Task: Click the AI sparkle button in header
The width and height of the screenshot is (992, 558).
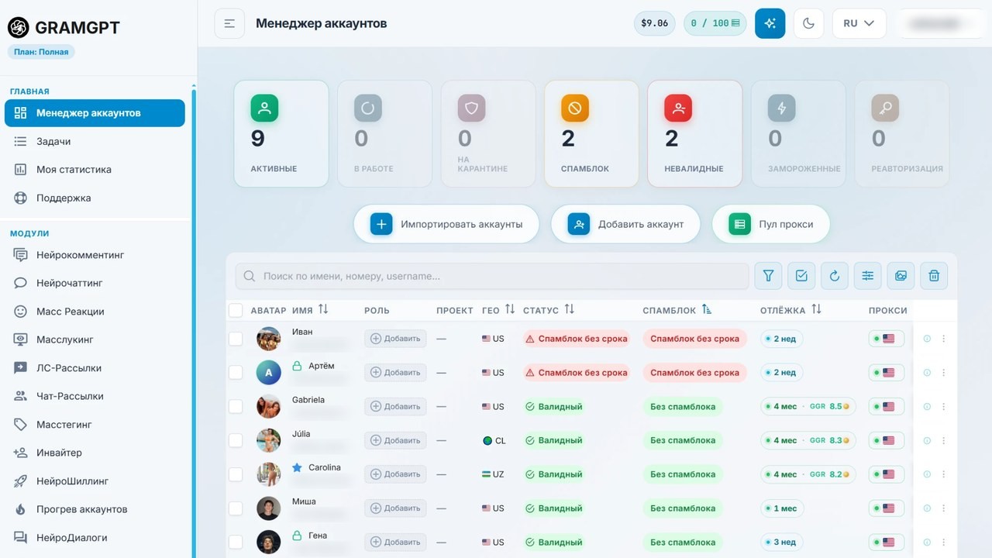Action: coord(770,23)
